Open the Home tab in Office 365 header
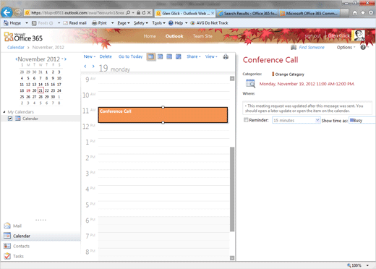This screenshot has height=269, width=376. click(150, 36)
